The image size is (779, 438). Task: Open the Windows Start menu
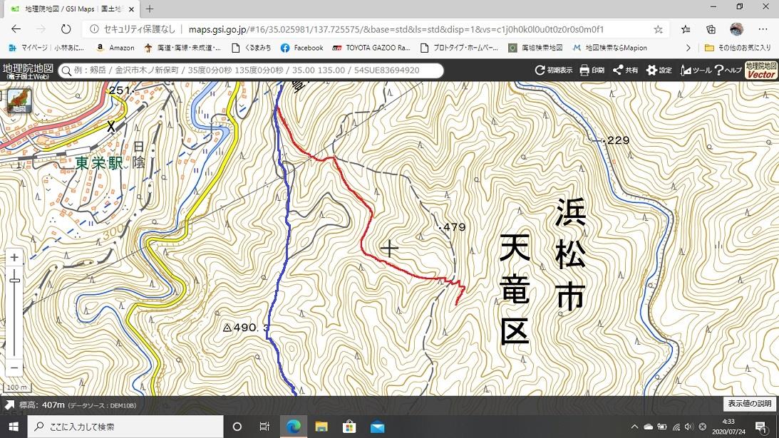[14, 427]
